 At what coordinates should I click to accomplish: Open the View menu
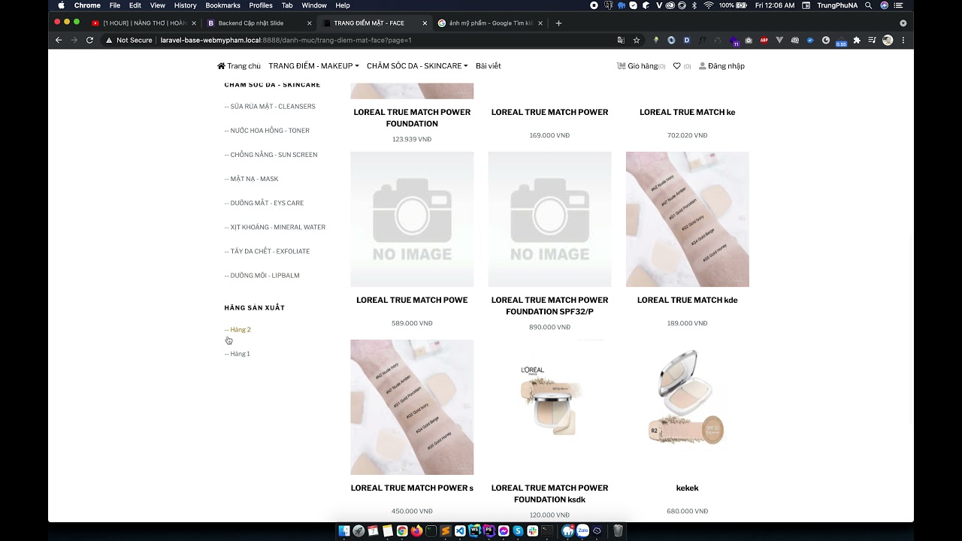click(157, 5)
